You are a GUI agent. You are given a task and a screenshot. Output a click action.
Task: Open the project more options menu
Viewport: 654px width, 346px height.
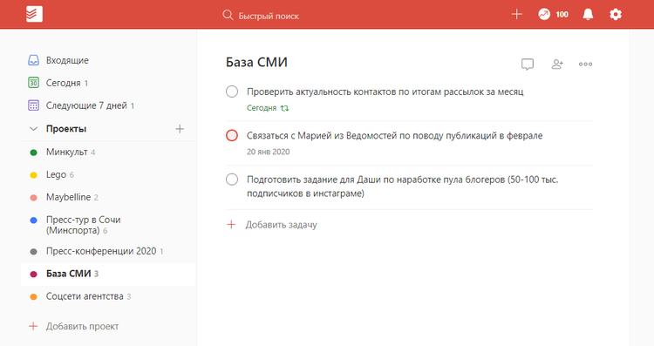[586, 64]
